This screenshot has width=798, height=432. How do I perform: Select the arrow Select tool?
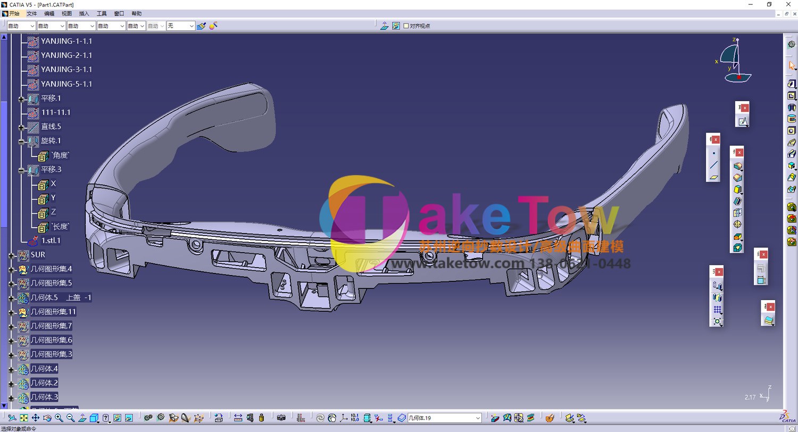pyautogui.click(x=792, y=65)
